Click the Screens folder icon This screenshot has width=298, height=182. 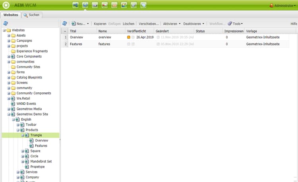(x=13, y=83)
